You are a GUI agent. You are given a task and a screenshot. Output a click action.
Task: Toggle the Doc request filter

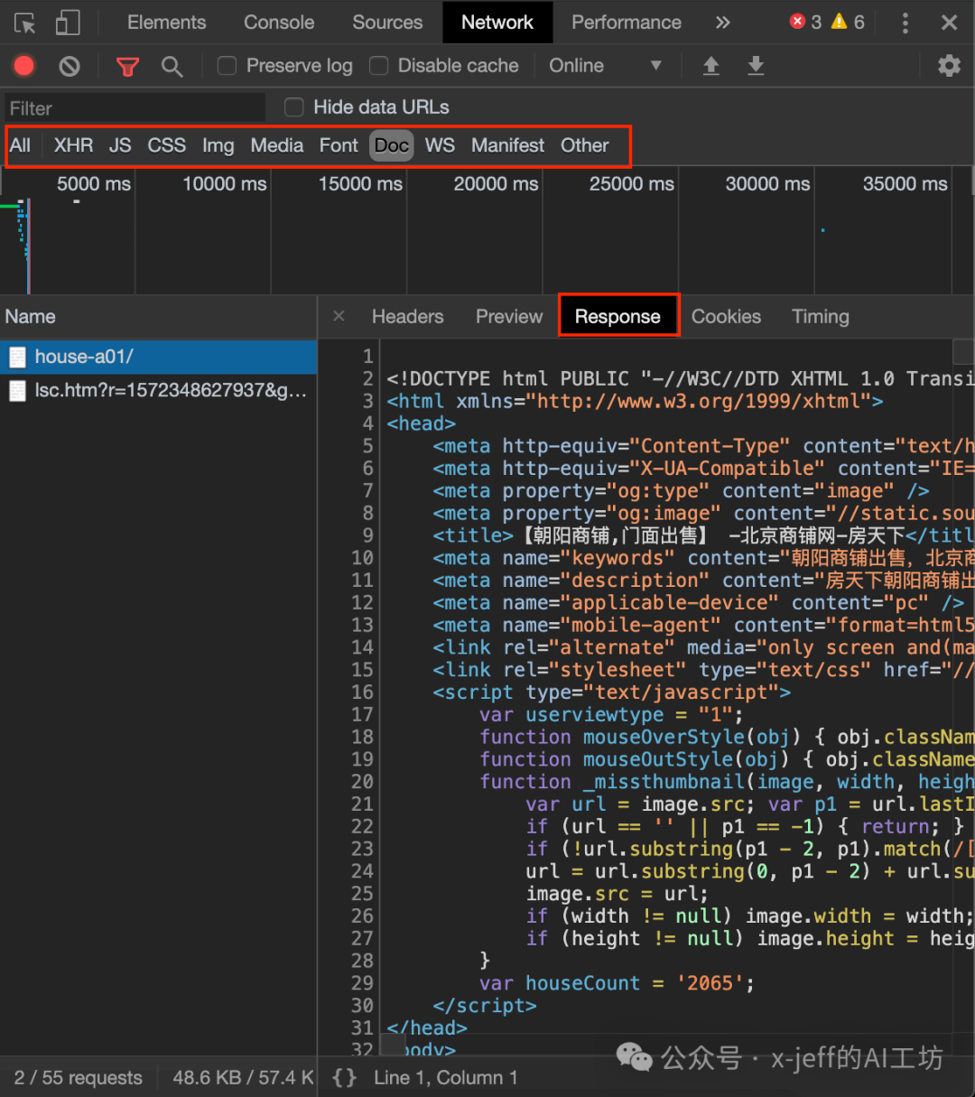[392, 145]
